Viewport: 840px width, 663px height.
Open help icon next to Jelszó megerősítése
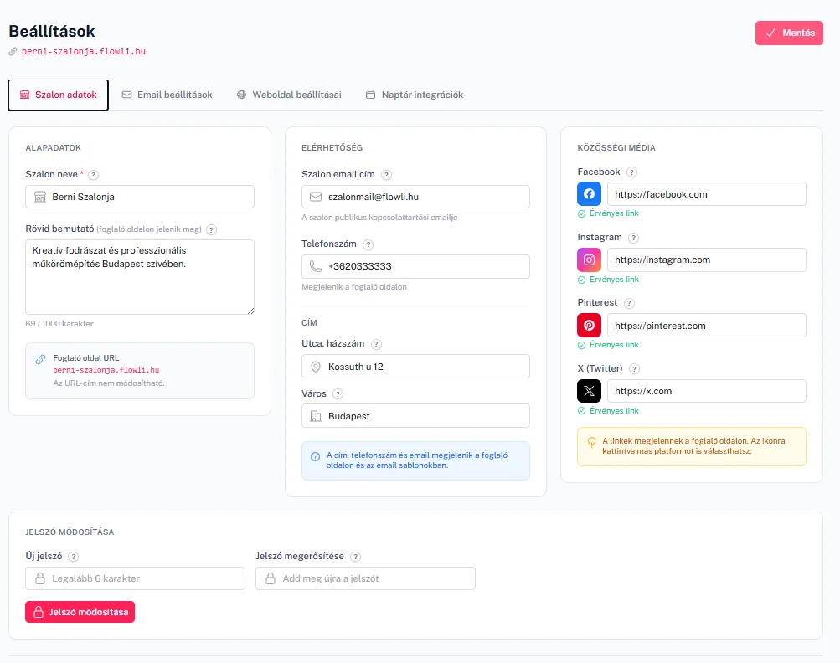(355, 557)
